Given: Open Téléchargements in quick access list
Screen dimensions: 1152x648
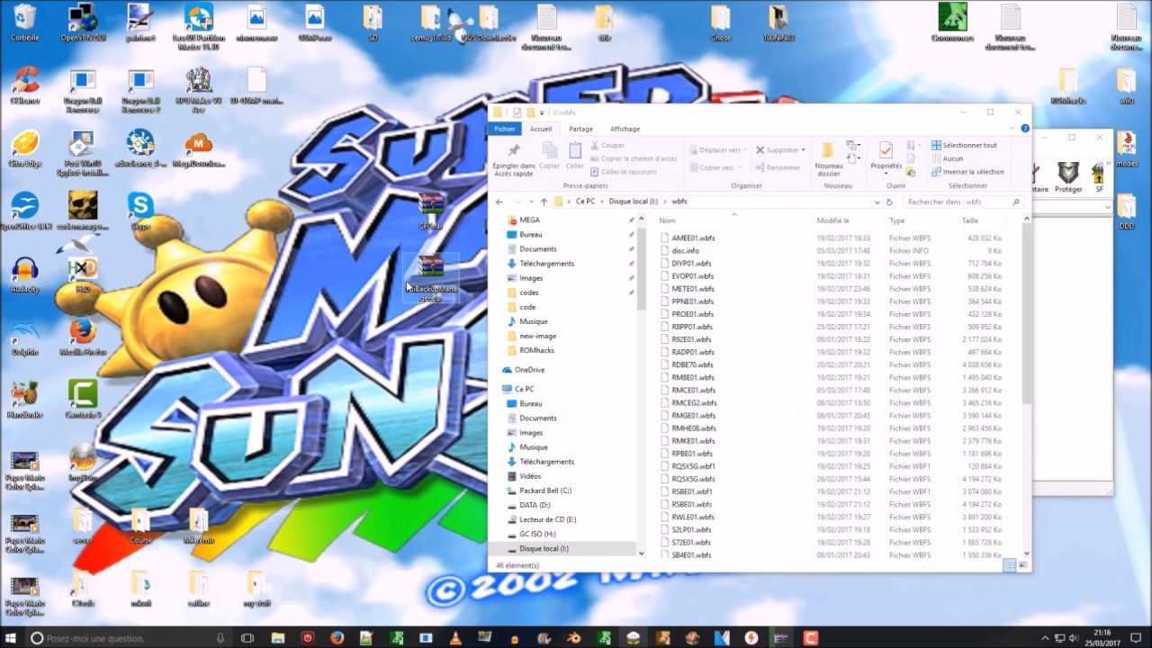Looking at the screenshot, I should point(546,264).
